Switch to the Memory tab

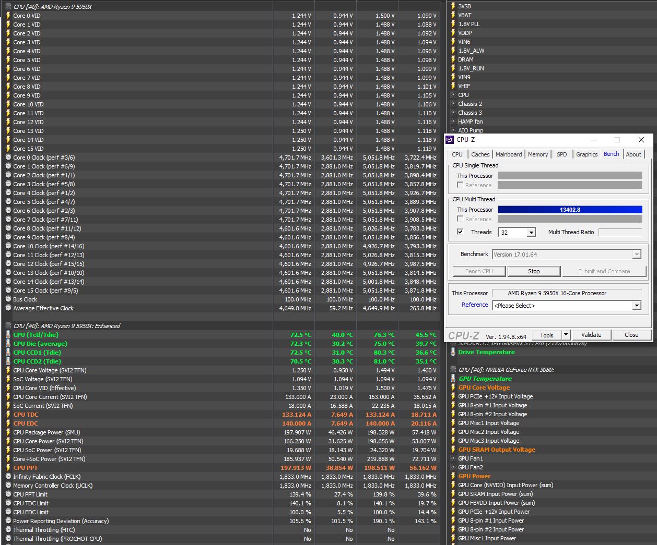coord(538,154)
